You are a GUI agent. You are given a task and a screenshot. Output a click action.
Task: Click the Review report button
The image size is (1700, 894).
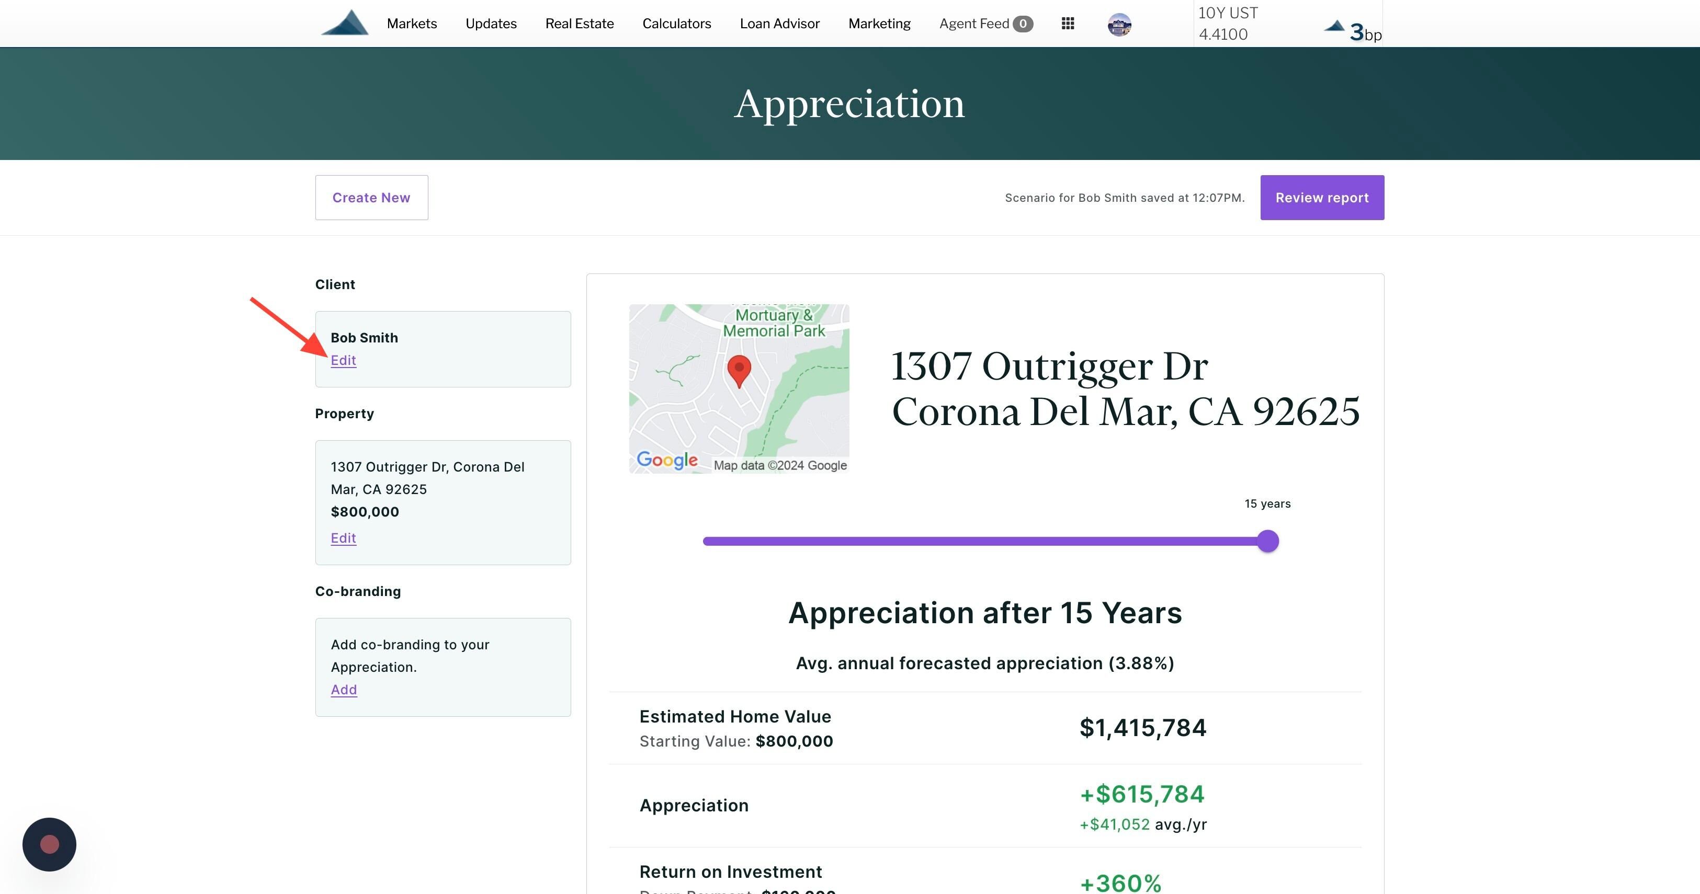point(1322,197)
